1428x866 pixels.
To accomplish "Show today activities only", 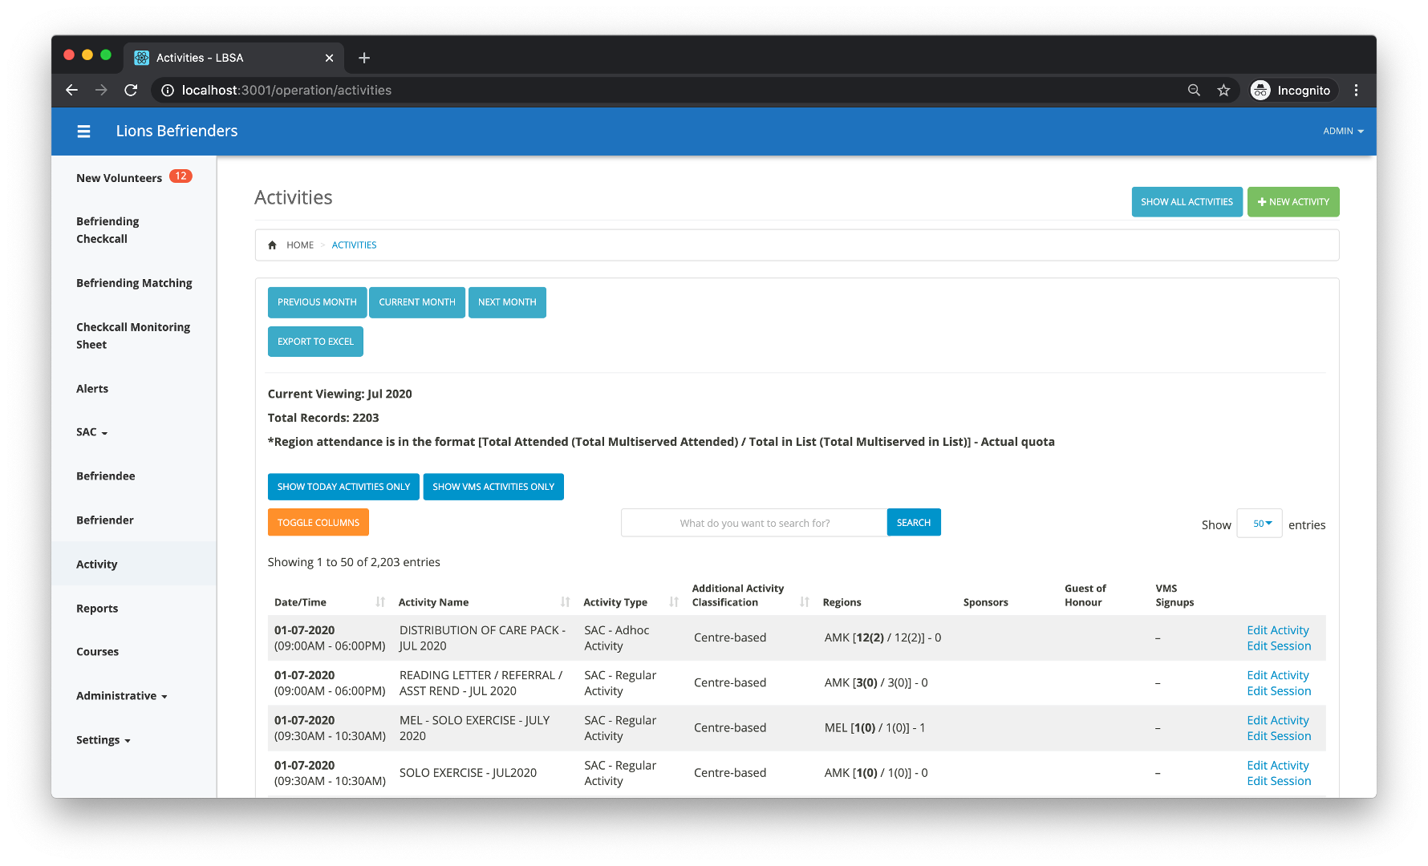I will pyautogui.click(x=343, y=487).
